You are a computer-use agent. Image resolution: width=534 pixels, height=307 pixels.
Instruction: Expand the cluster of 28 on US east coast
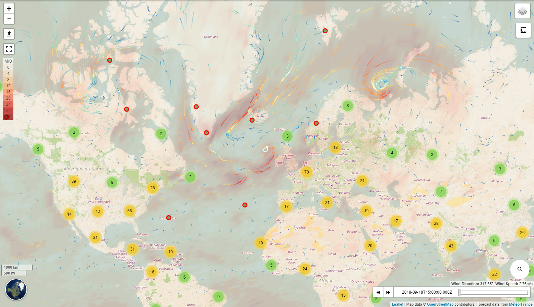153,188
